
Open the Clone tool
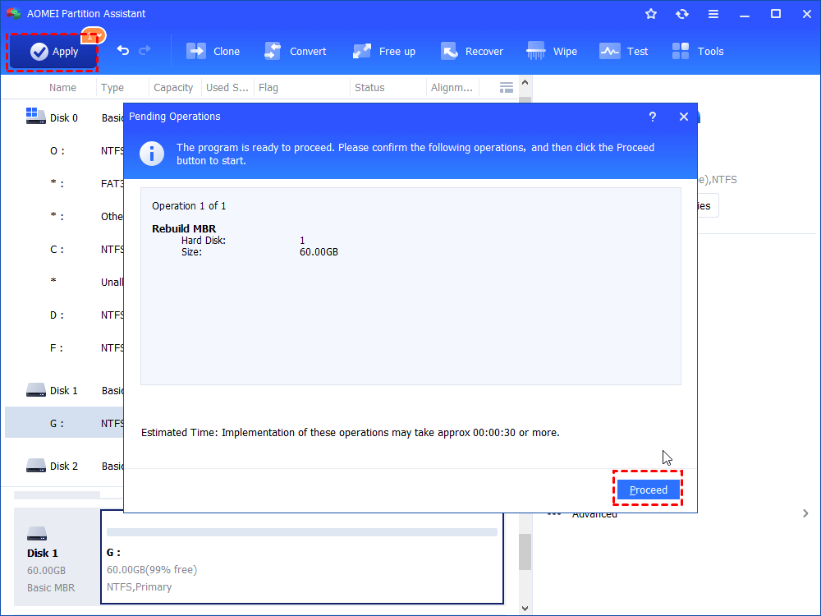pyautogui.click(x=213, y=51)
